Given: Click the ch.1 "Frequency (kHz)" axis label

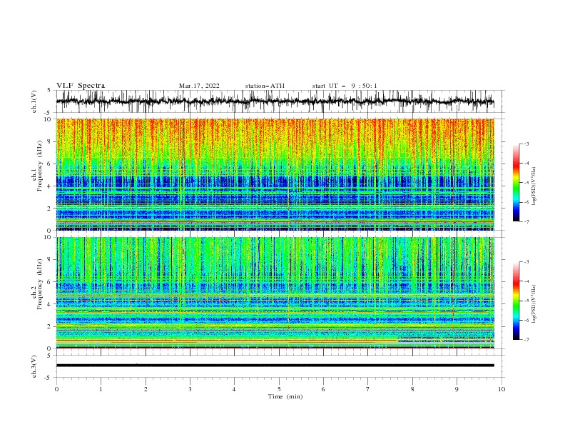Looking at the screenshot, I should [x=40, y=166].
